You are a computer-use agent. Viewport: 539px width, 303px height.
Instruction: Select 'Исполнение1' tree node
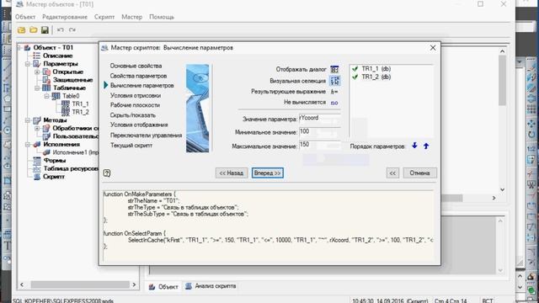[75, 152]
